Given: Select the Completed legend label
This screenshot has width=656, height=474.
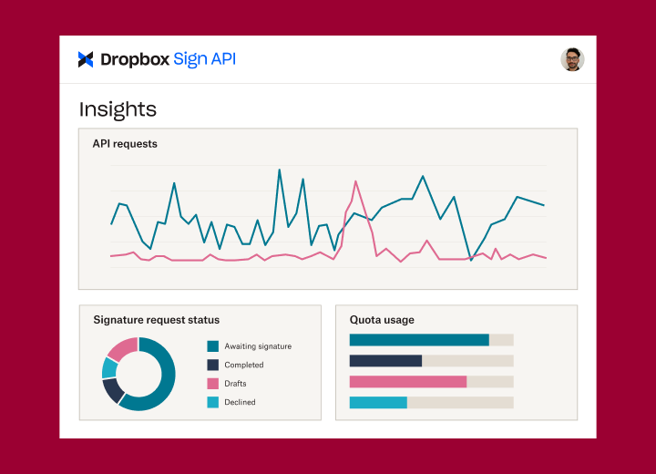Looking at the screenshot, I should (x=244, y=365).
